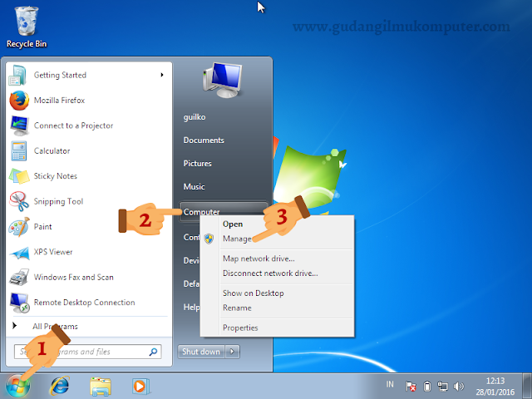Click the Start orb button

[18, 387]
